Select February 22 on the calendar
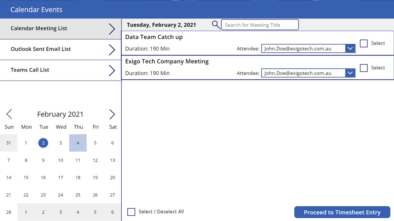The height and width of the screenshot is (221, 394). (26, 195)
